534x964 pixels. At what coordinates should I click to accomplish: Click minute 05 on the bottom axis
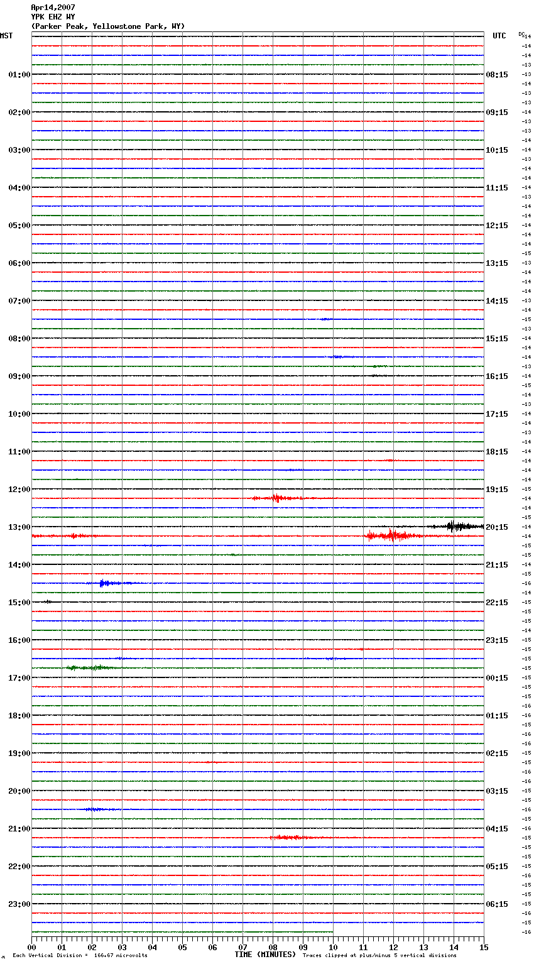tap(182, 947)
